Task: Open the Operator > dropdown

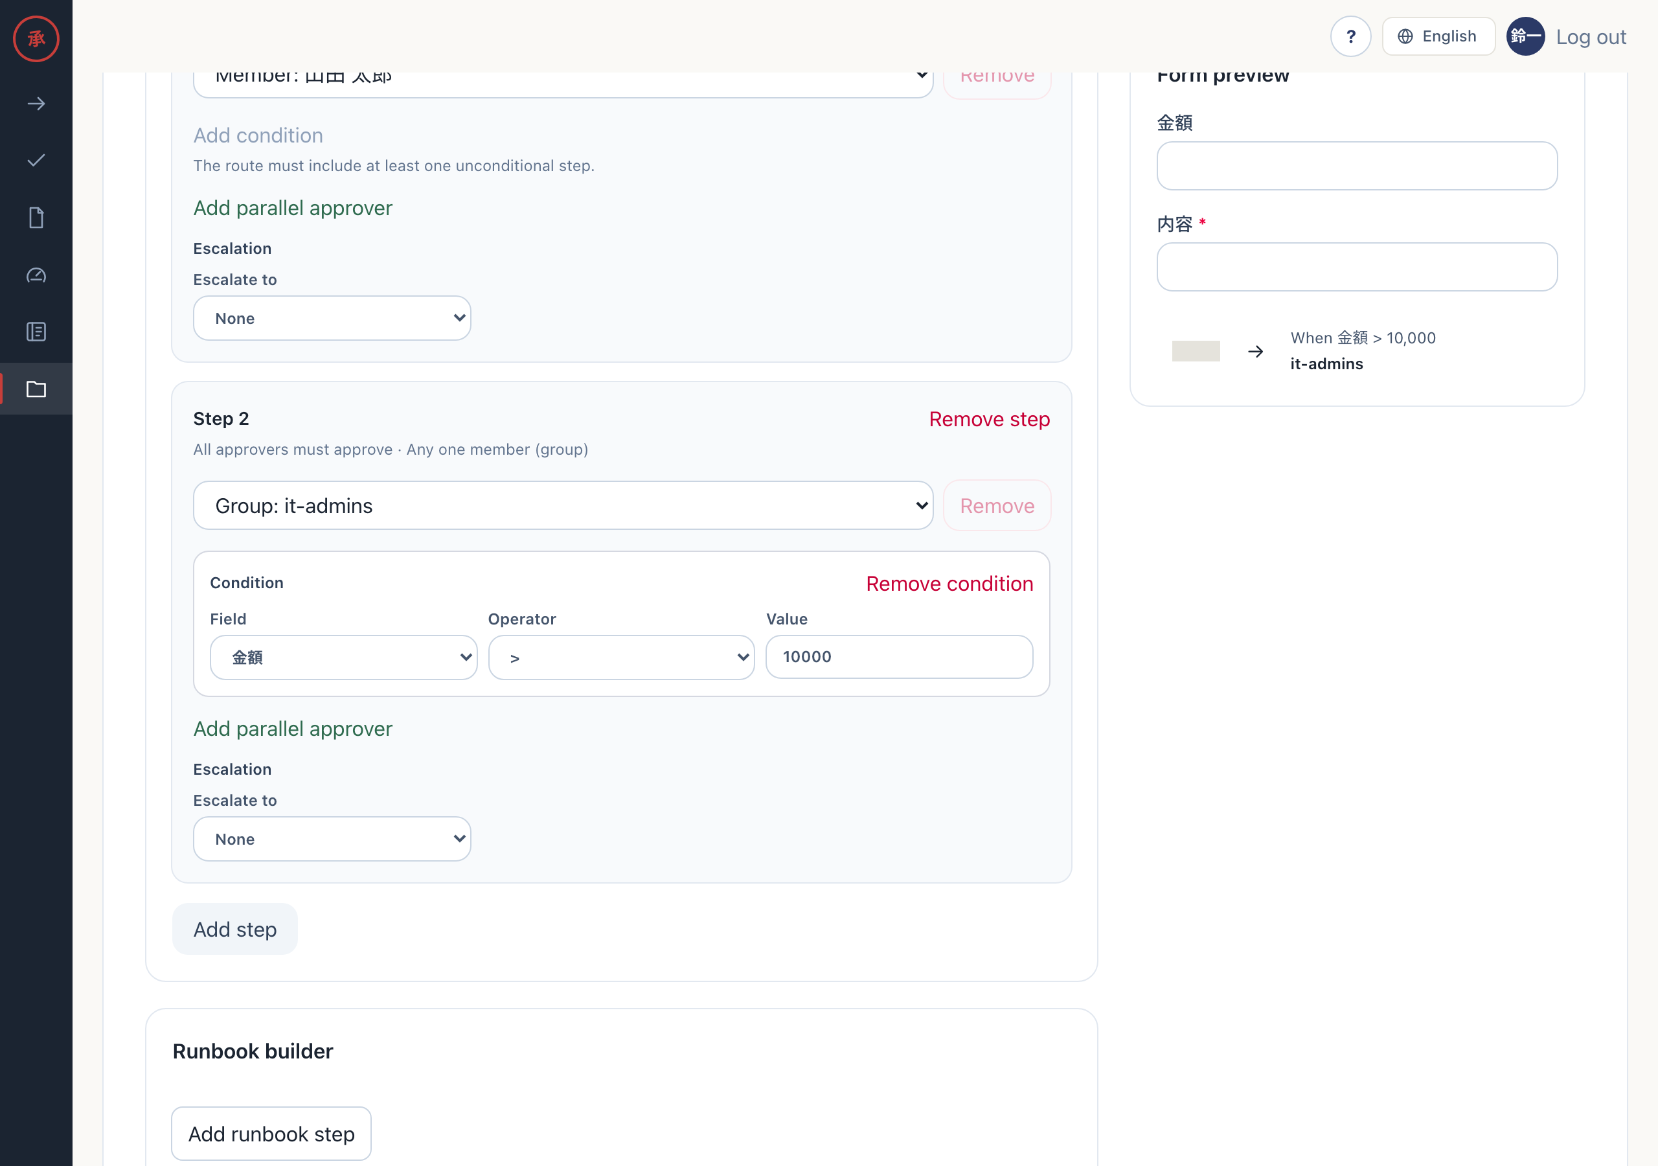Action: [x=621, y=657]
